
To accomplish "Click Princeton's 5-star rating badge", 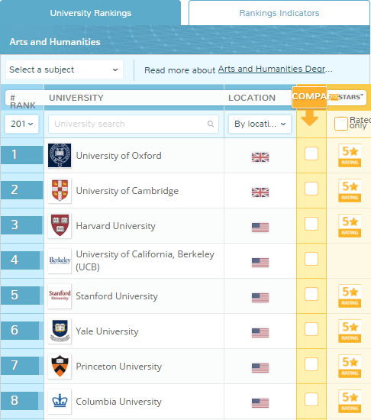I will [350, 366].
